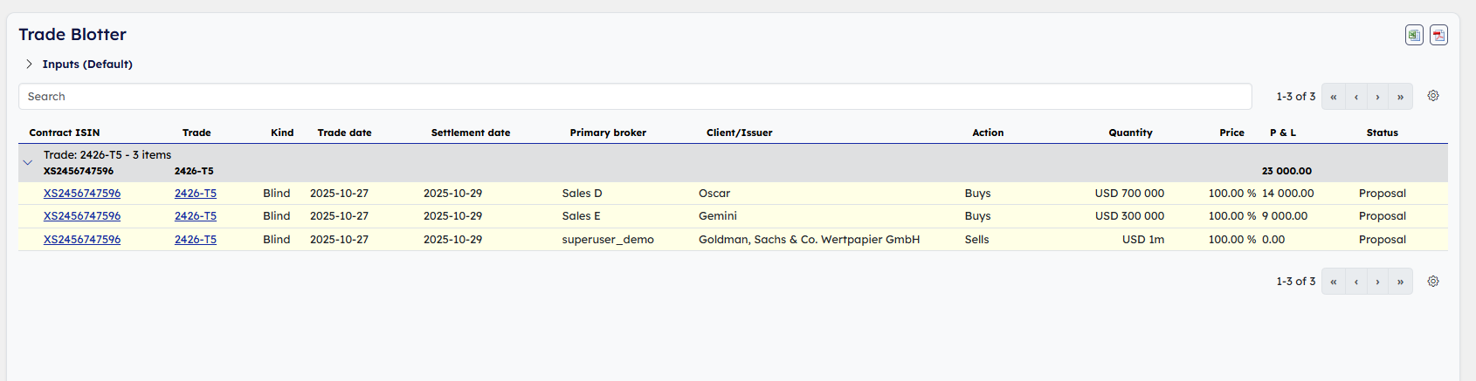Image resolution: width=1476 pixels, height=381 pixels.
Task: Open top table settings gear
Action: coord(1433,96)
